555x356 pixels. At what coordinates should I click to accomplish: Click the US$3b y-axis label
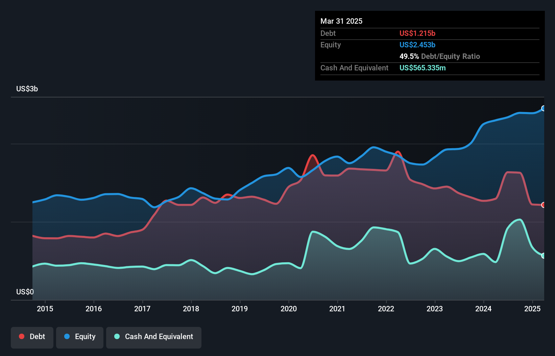tap(27, 89)
